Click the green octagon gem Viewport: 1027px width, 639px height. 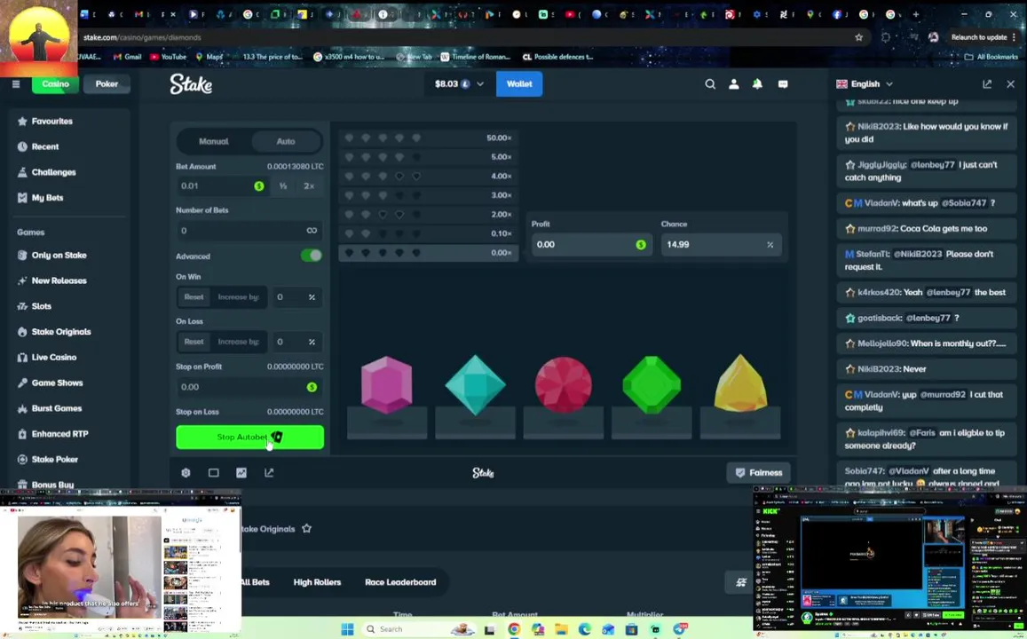(x=652, y=385)
